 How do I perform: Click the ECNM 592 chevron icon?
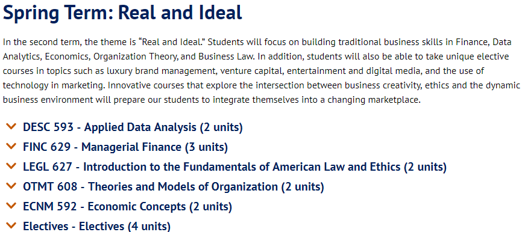tap(11, 206)
